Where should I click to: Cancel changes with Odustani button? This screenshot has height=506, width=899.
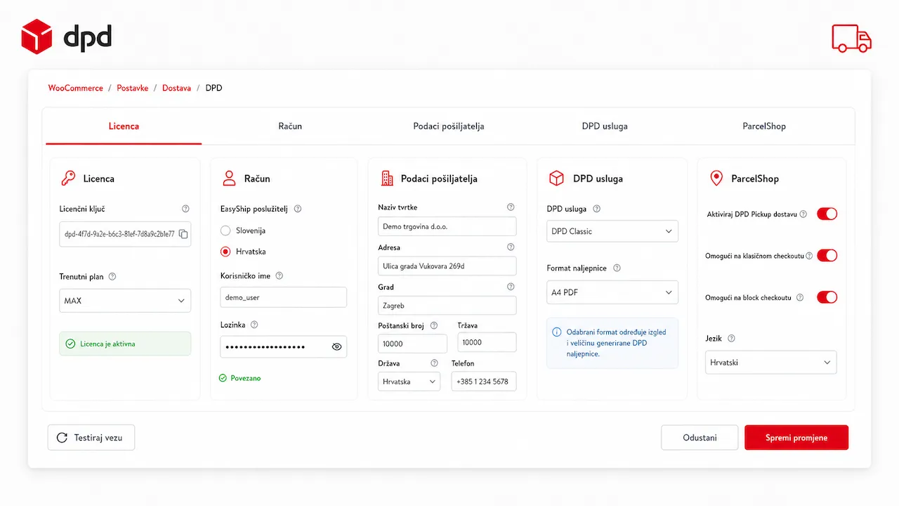click(x=700, y=437)
